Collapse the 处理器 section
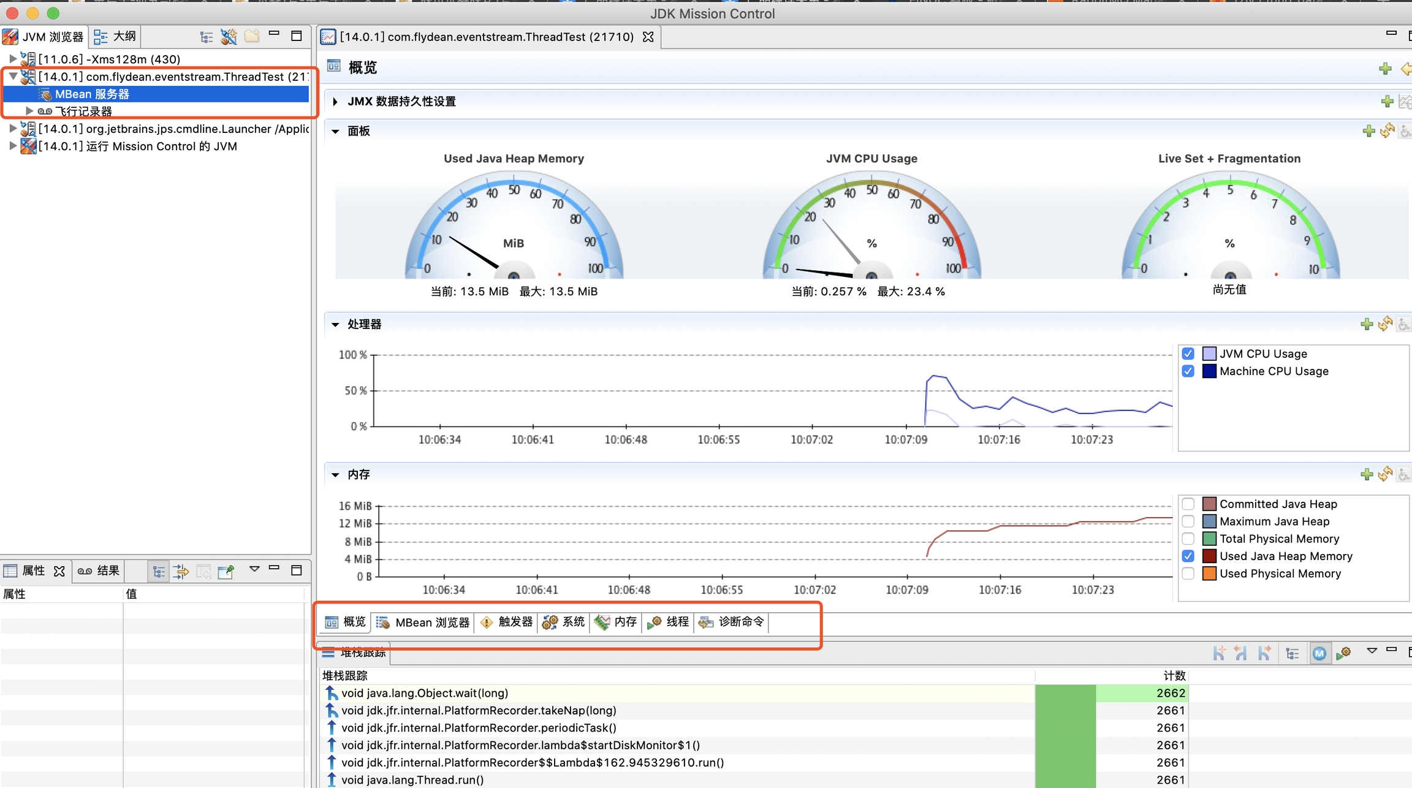The image size is (1412, 788). click(335, 324)
